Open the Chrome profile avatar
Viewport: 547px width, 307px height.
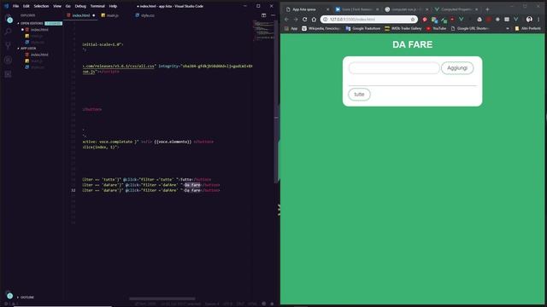(529, 20)
